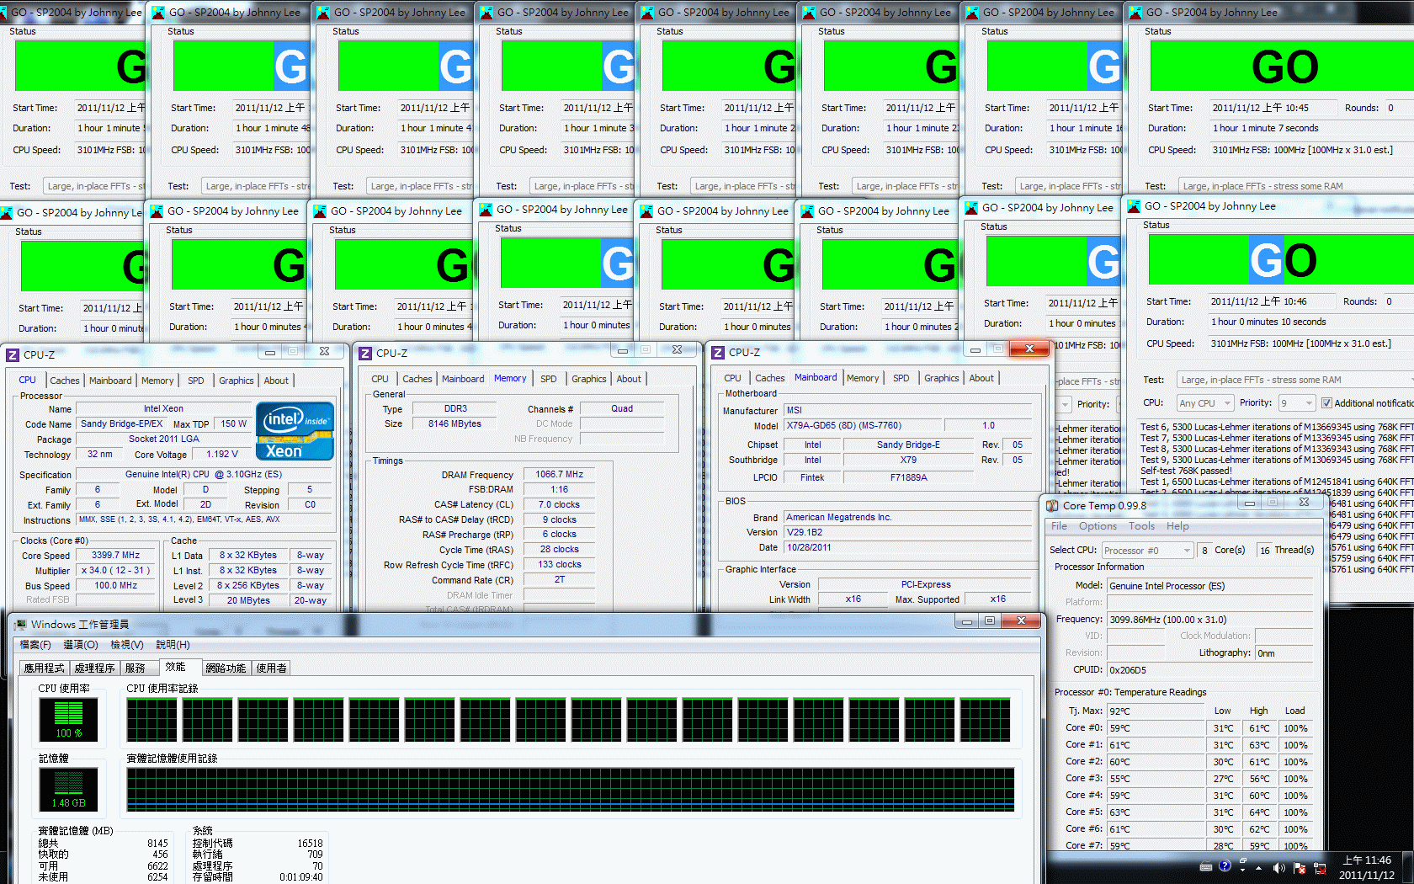The image size is (1414, 884).
Task: Open the Any CPU dropdown in SP2004
Action: click(1204, 403)
